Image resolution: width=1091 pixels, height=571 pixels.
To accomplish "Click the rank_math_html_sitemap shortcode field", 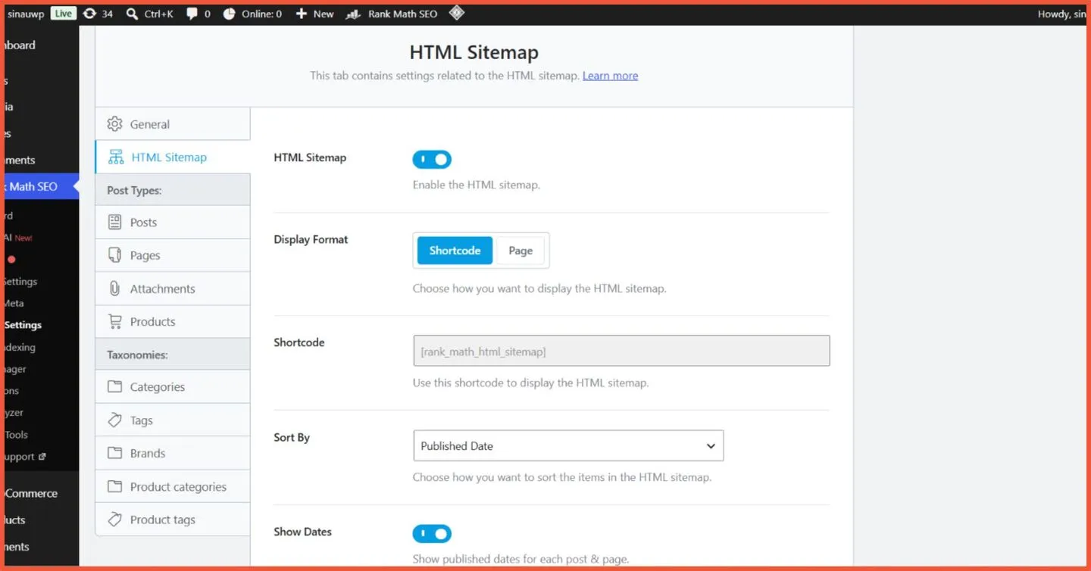I will pos(621,351).
